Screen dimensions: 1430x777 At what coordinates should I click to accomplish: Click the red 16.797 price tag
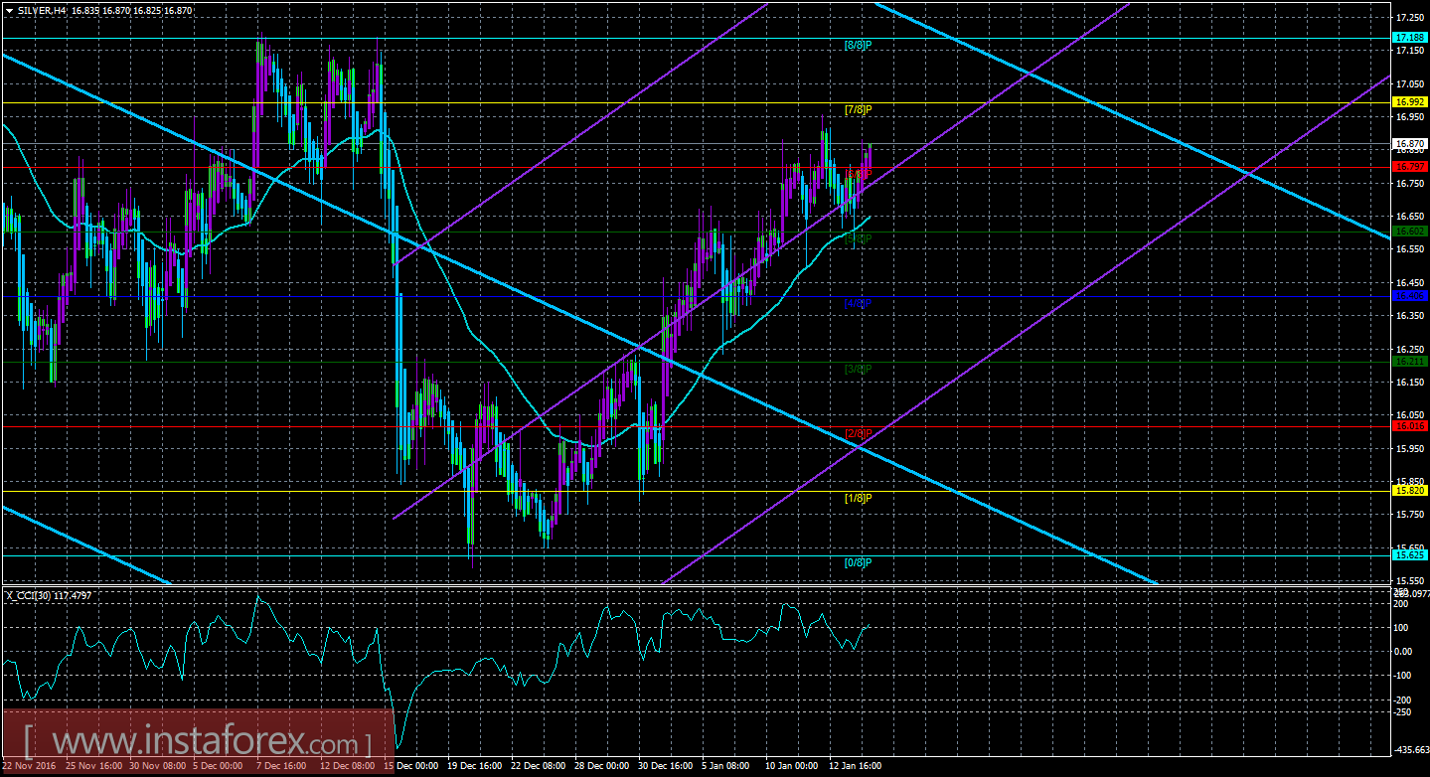click(1410, 166)
